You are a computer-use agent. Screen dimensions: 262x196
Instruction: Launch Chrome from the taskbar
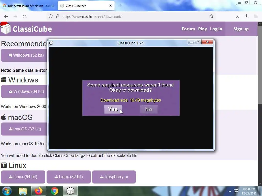[x=54, y=191]
